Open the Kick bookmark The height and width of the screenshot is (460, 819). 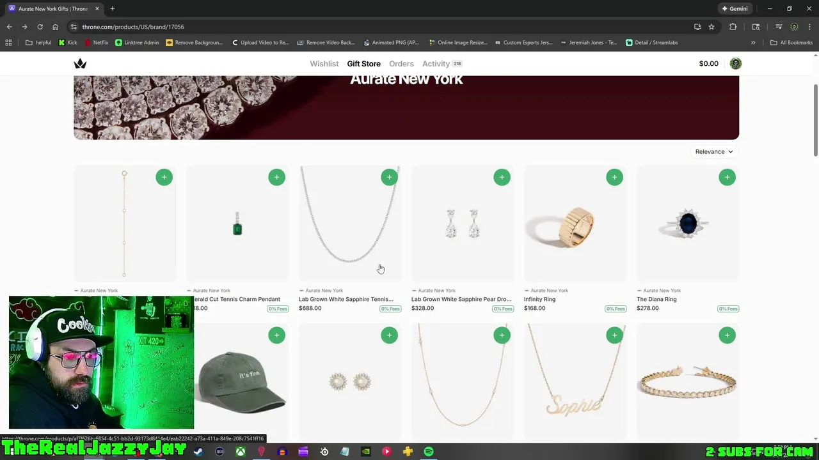[68, 42]
